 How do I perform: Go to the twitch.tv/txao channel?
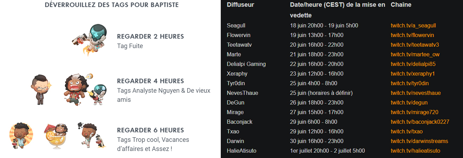click(407, 132)
